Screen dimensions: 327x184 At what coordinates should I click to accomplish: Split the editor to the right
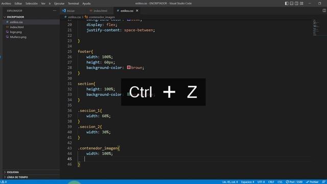click(324, 10)
